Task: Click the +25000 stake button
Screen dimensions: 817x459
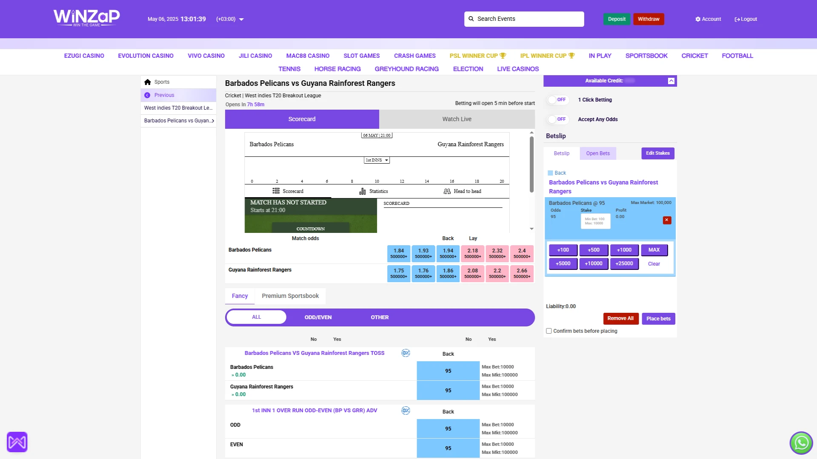Action: [x=624, y=263]
